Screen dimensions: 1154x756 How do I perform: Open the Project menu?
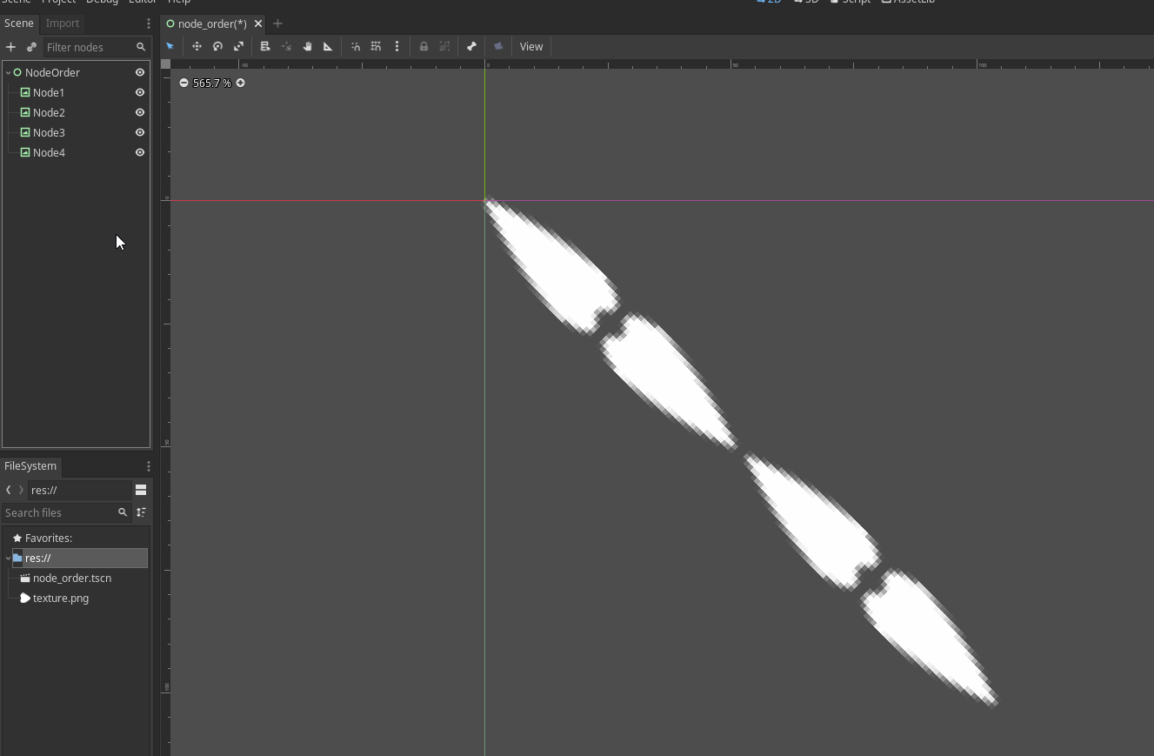pos(58,3)
